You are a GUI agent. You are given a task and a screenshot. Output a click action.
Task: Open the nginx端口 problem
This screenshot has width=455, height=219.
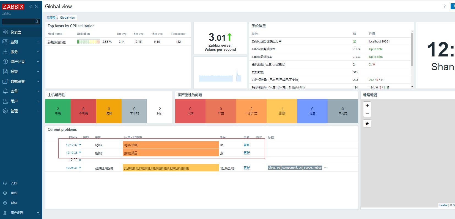pos(131,153)
